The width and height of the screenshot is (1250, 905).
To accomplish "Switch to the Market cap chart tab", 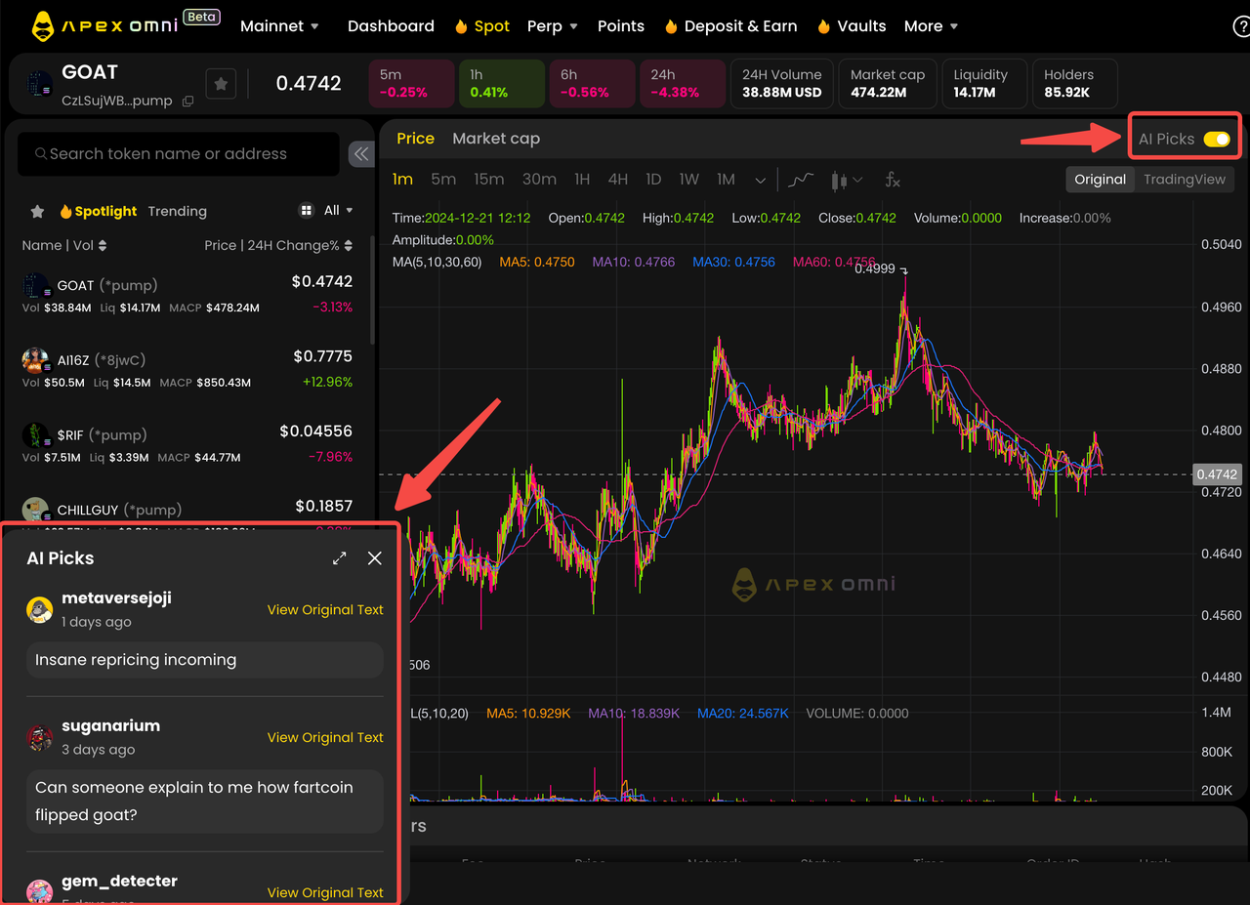I will pyautogui.click(x=496, y=139).
